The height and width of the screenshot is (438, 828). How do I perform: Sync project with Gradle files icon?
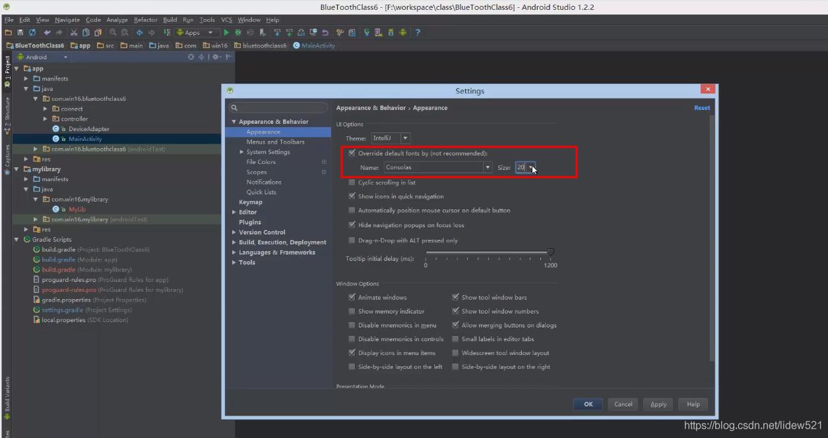[366, 32]
